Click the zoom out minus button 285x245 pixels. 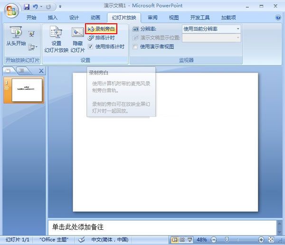click(214, 240)
